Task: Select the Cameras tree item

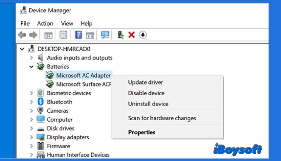Action: click(x=58, y=111)
